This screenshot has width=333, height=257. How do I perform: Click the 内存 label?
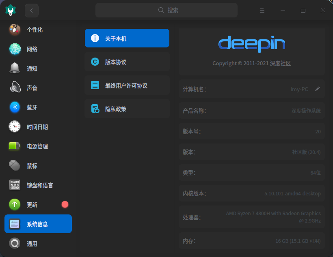click(189, 241)
